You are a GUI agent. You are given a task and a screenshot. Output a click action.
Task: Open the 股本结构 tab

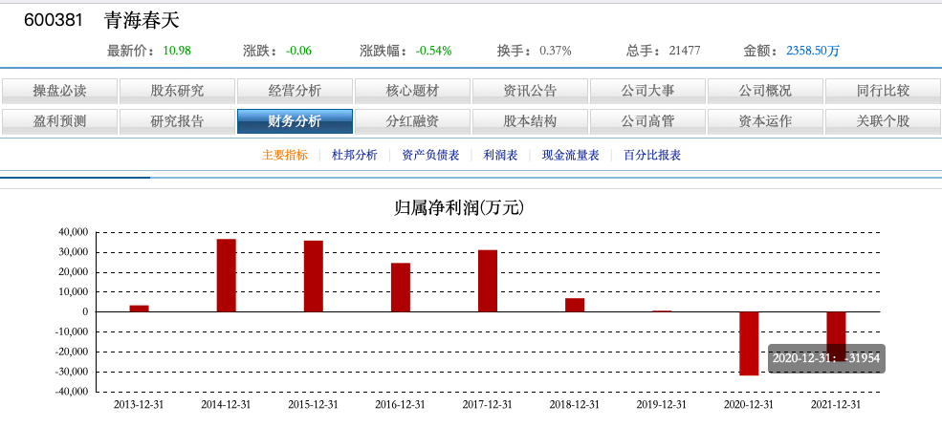530,121
